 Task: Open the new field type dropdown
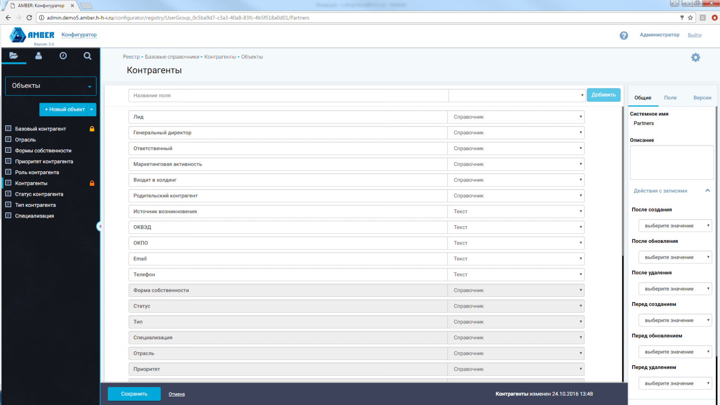pos(516,95)
